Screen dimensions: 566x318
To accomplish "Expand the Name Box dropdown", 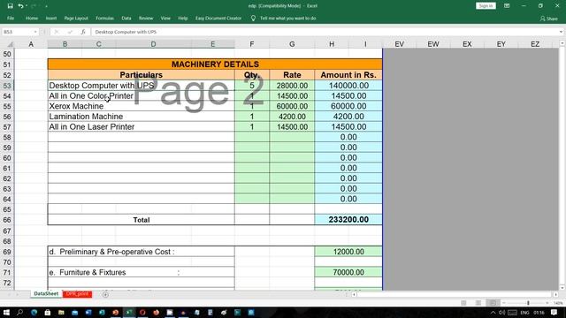I will [35, 32].
